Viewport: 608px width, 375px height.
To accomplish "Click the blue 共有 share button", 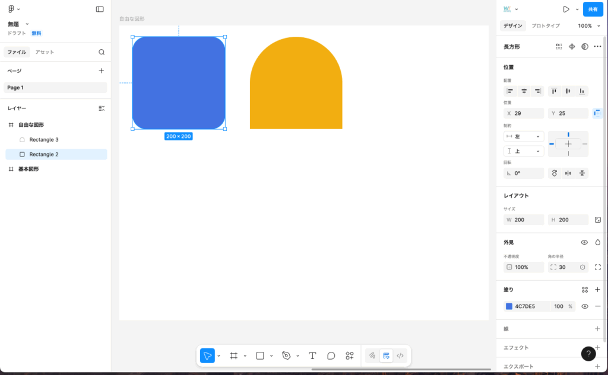I will coord(593,9).
